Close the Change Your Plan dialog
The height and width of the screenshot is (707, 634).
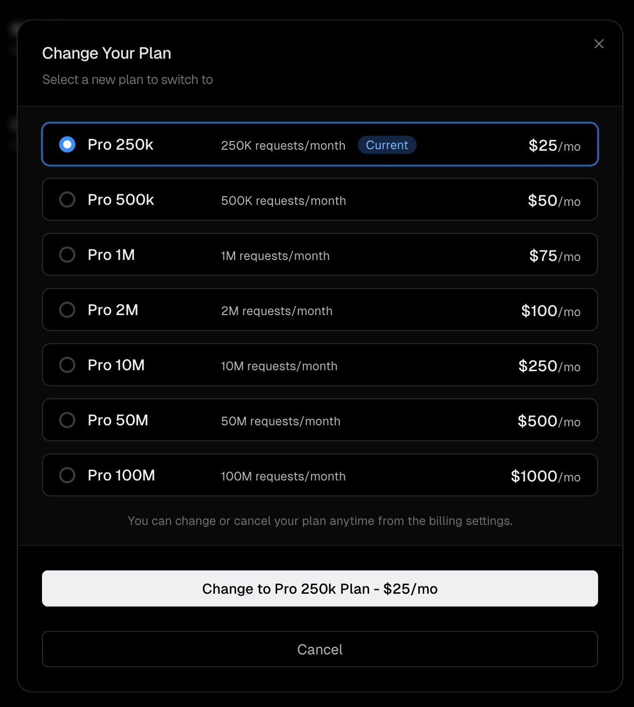pyautogui.click(x=599, y=44)
